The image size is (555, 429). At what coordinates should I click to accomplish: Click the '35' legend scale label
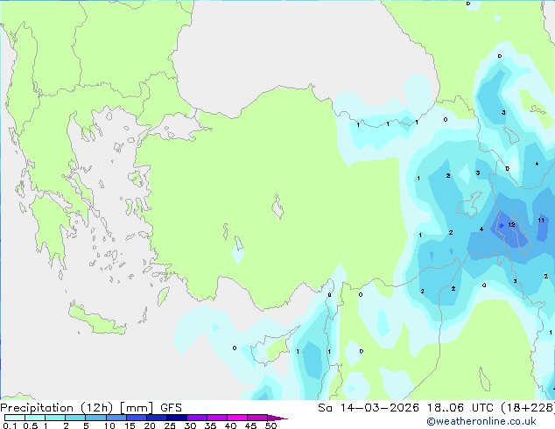click(x=210, y=425)
